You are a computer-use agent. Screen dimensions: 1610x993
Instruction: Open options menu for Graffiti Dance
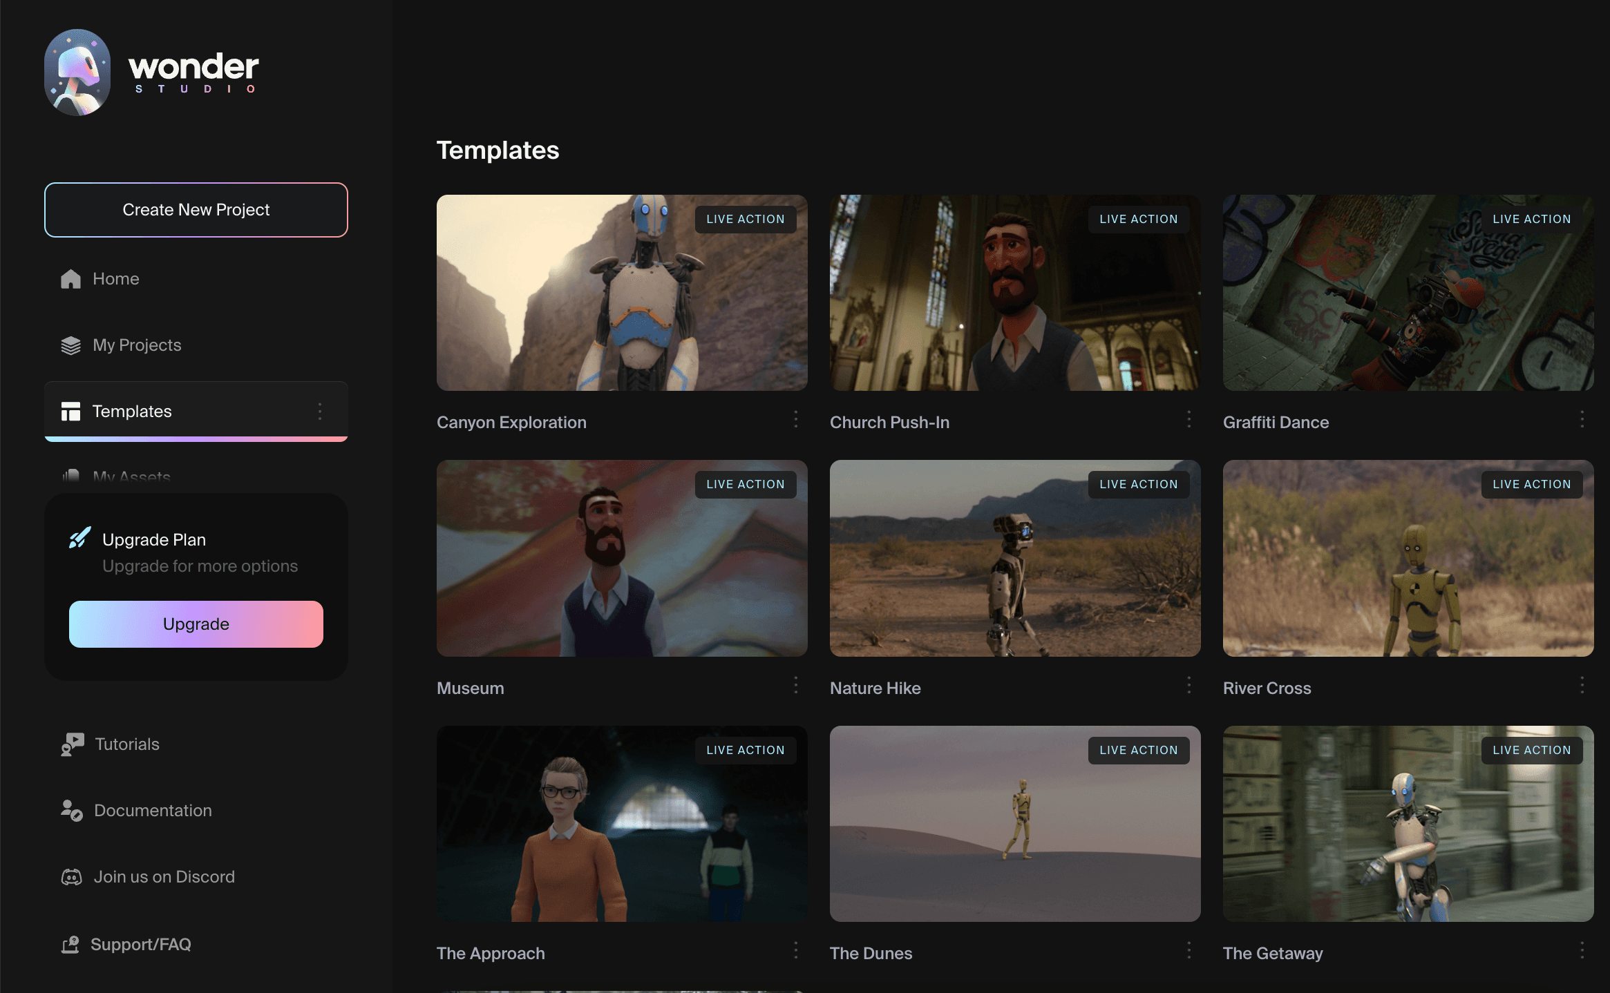1582,419
